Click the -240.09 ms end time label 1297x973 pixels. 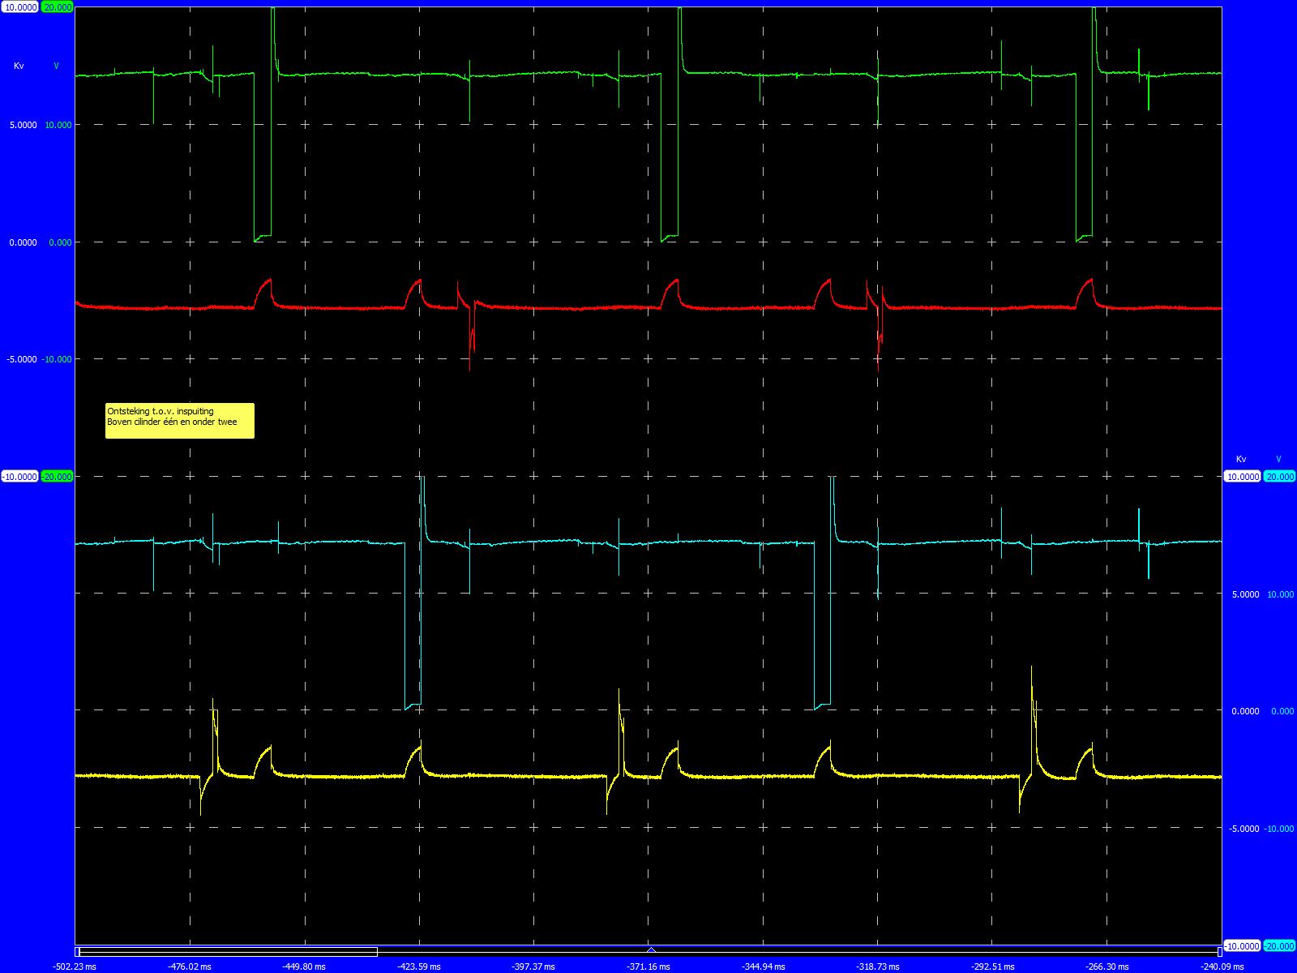(x=1223, y=967)
